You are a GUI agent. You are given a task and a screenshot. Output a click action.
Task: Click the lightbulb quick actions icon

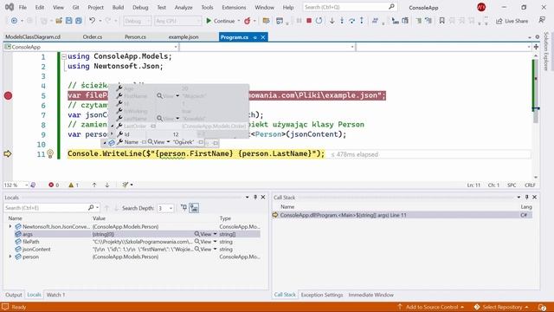(50, 154)
